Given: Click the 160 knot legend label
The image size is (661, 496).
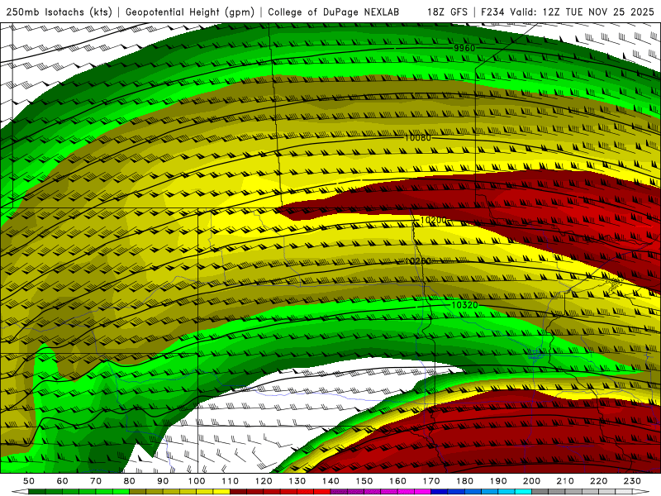Looking at the screenshot, I should point(397,481).
